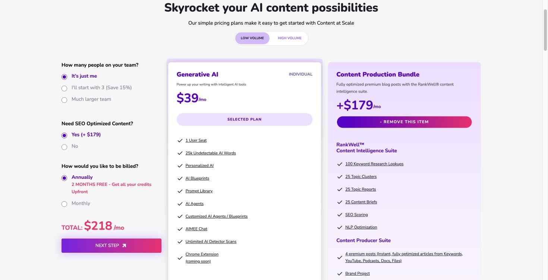Open the Prompt Library feature link

coord(199,191)
